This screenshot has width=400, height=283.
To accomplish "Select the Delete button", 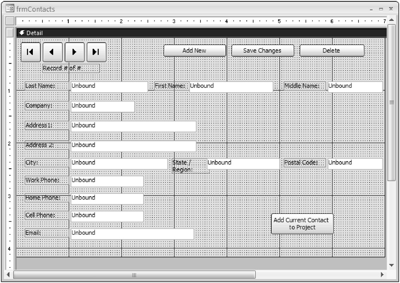I will (x=332, y=50).
